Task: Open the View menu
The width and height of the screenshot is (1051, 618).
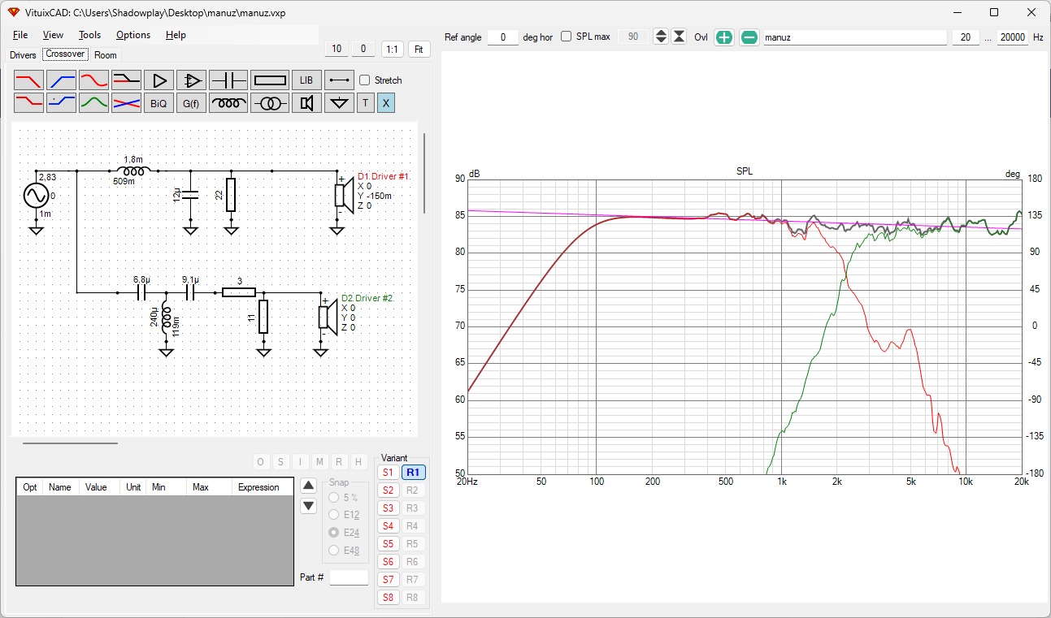Action: click(x=53, y=35)
